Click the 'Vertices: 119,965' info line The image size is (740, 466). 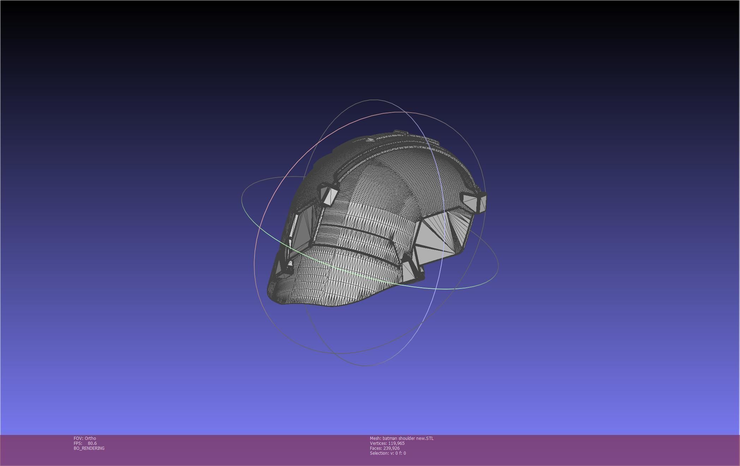pyautogui.click(x=387, y=443)
